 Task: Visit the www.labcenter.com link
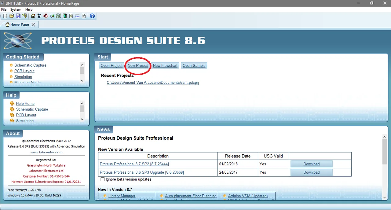click(x=46, y=152)
